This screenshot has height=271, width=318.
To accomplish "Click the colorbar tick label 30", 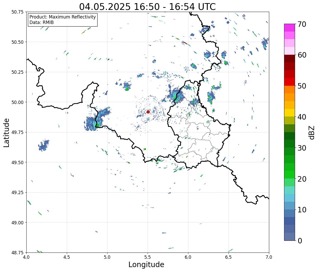I will 302,148.
